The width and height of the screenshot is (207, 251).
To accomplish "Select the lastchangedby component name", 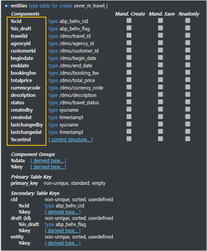I will 27,125.
